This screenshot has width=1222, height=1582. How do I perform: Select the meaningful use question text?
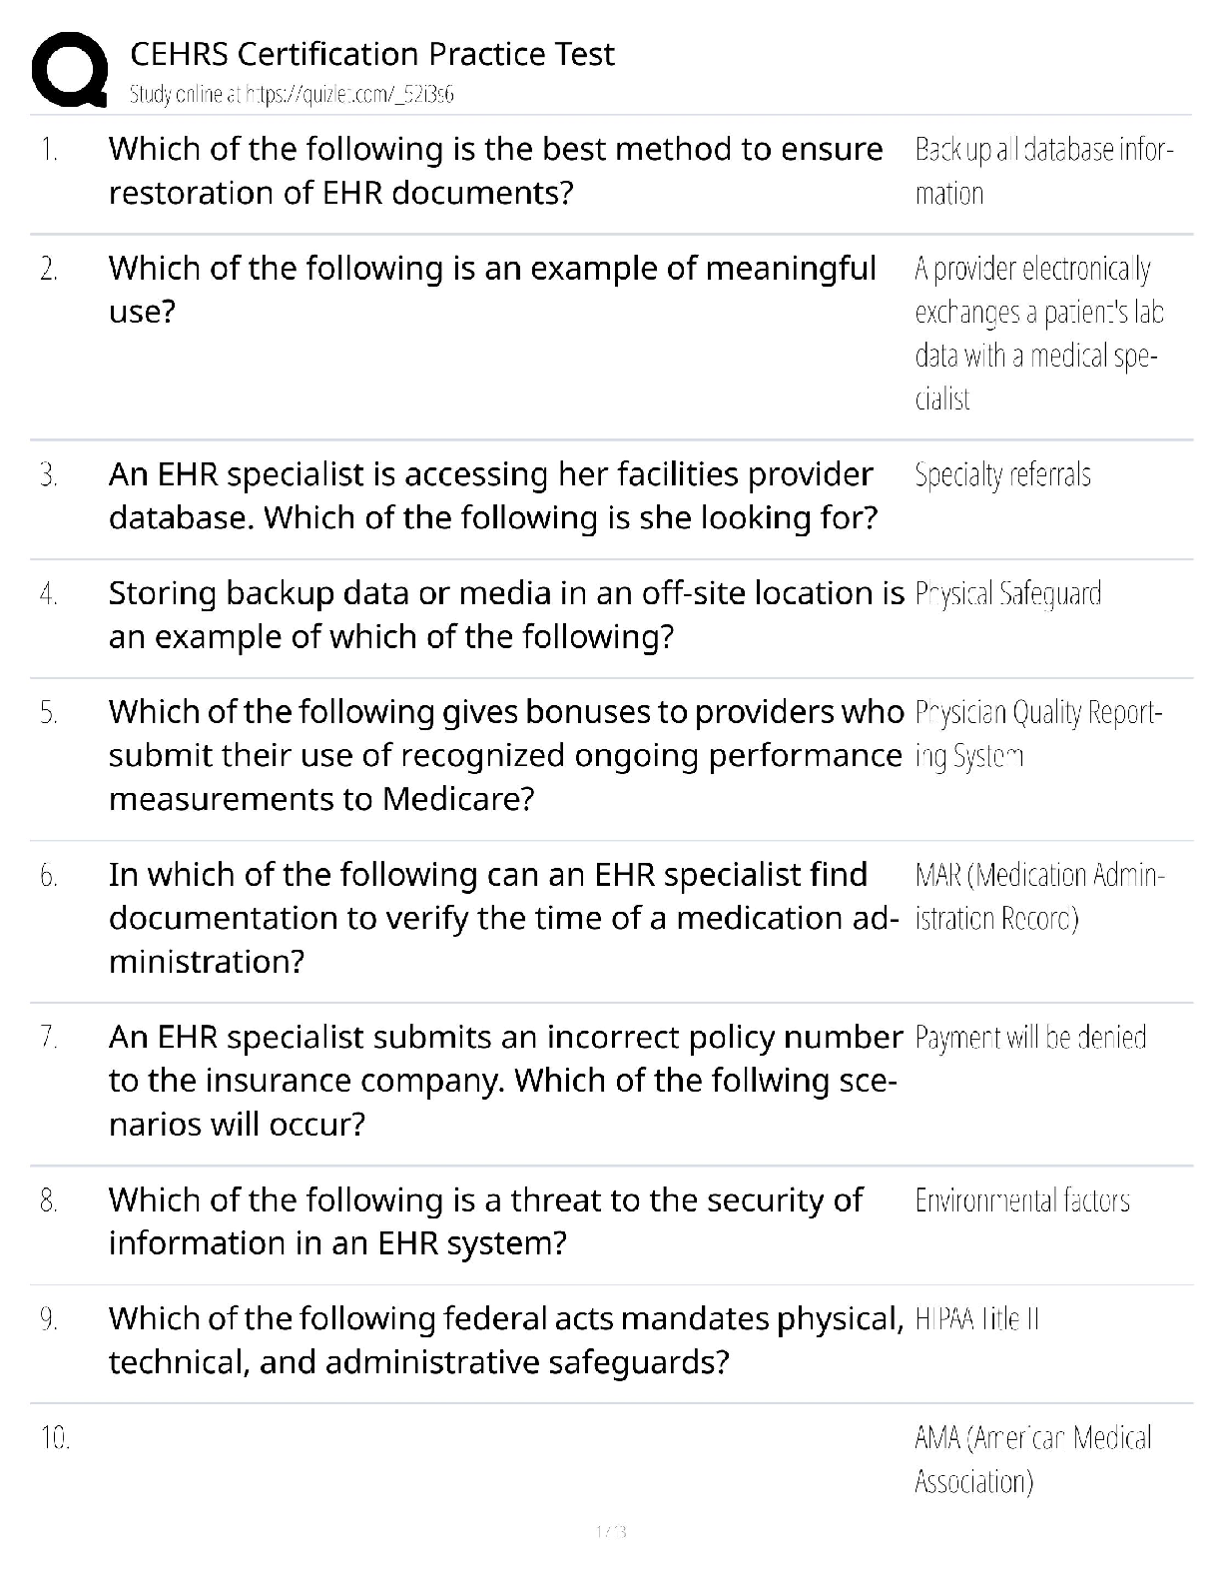point(492,290)
